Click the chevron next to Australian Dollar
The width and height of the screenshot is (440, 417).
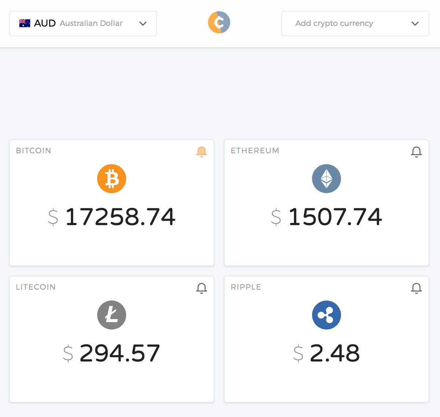(143, 23)
